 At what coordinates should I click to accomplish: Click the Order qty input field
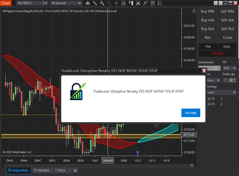coord(226,80)
